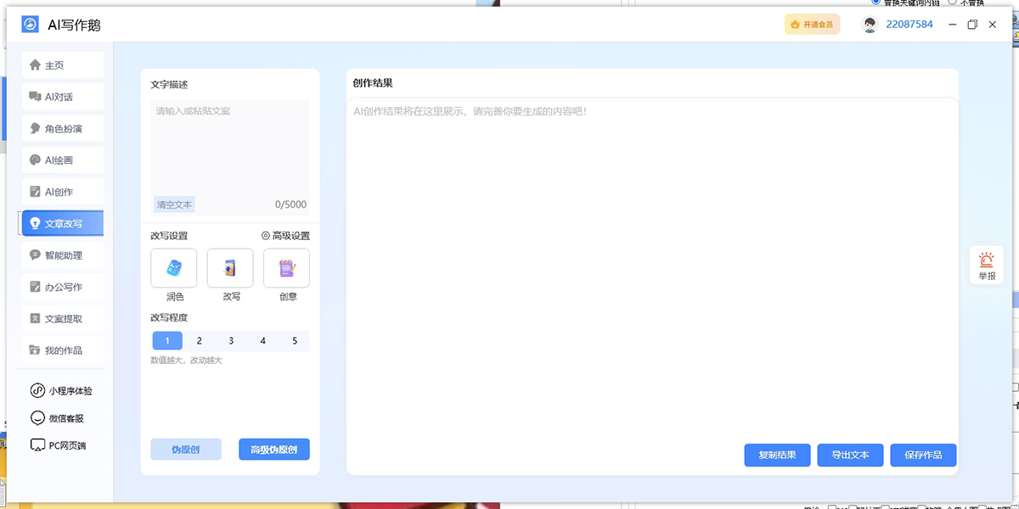Click the 高级伪原创 button

click(274, 450)
